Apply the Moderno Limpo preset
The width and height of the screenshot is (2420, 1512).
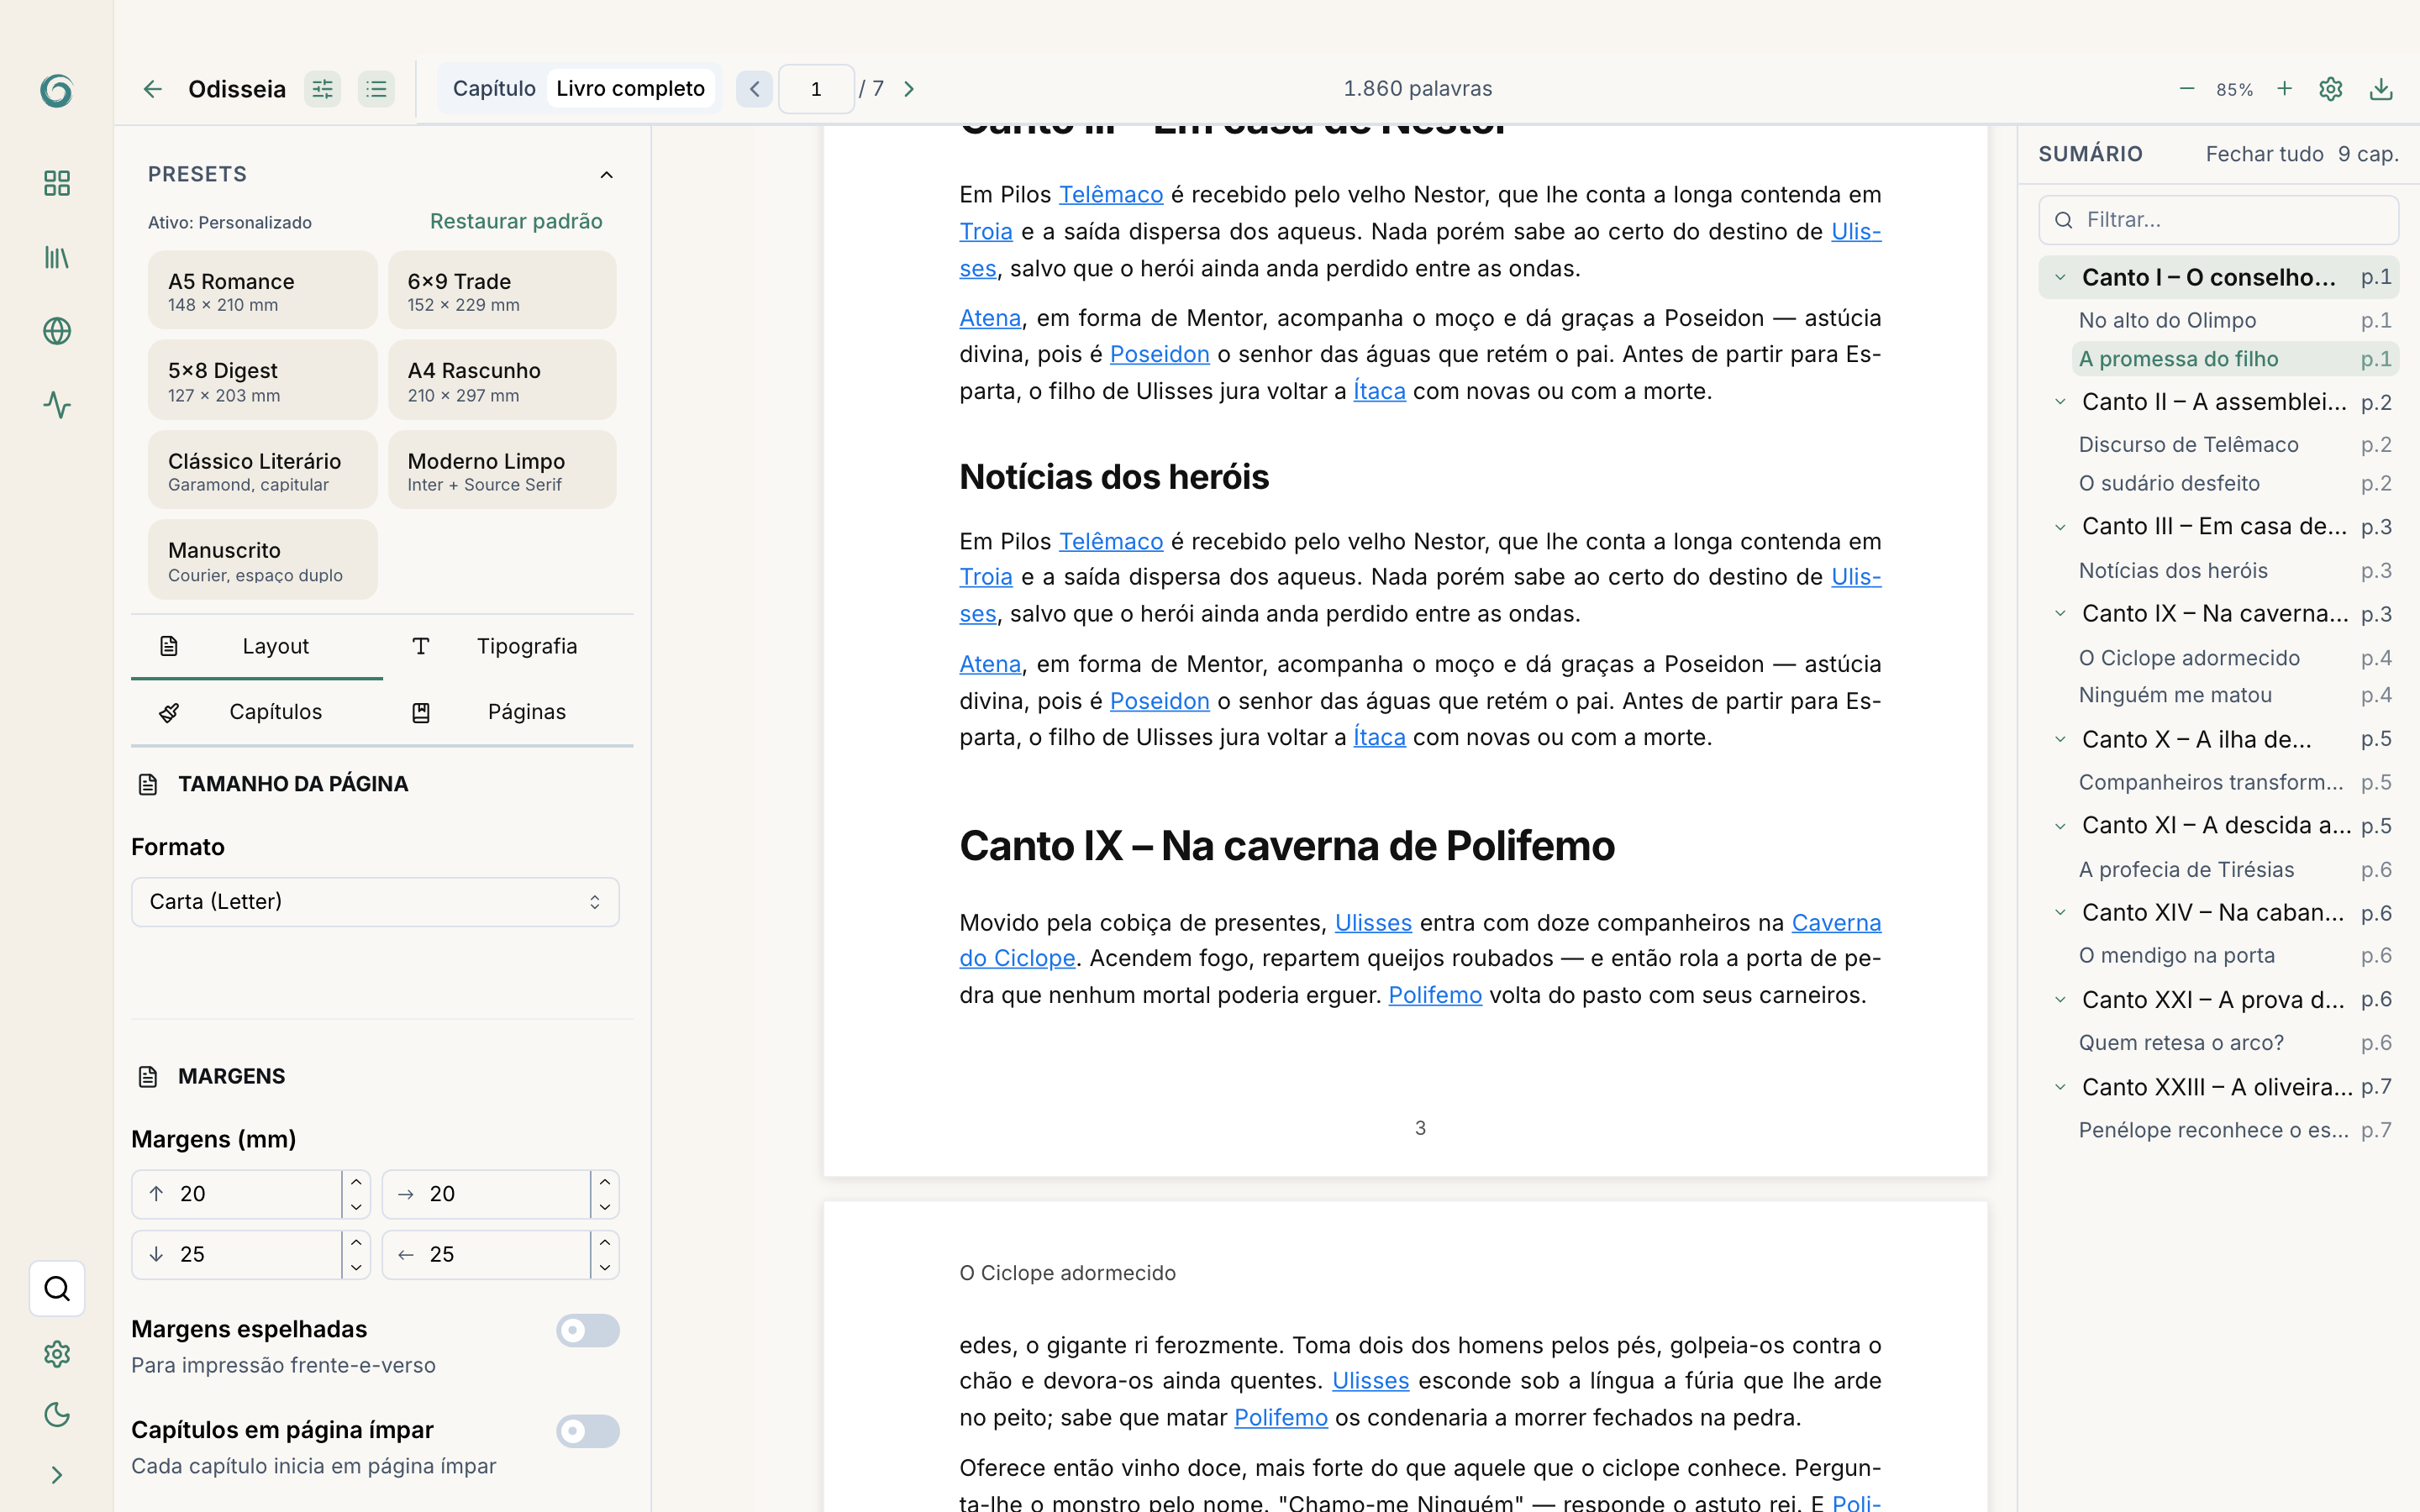tap(502, 470)
